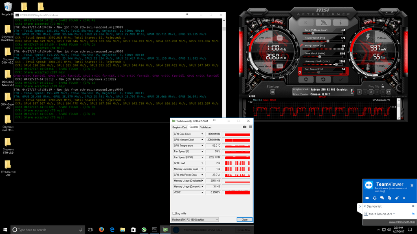Image resolution: width=417 pixels, height=234 pixels.
Task: Expand the VDDC sensor dropdown
Action: 202,192
